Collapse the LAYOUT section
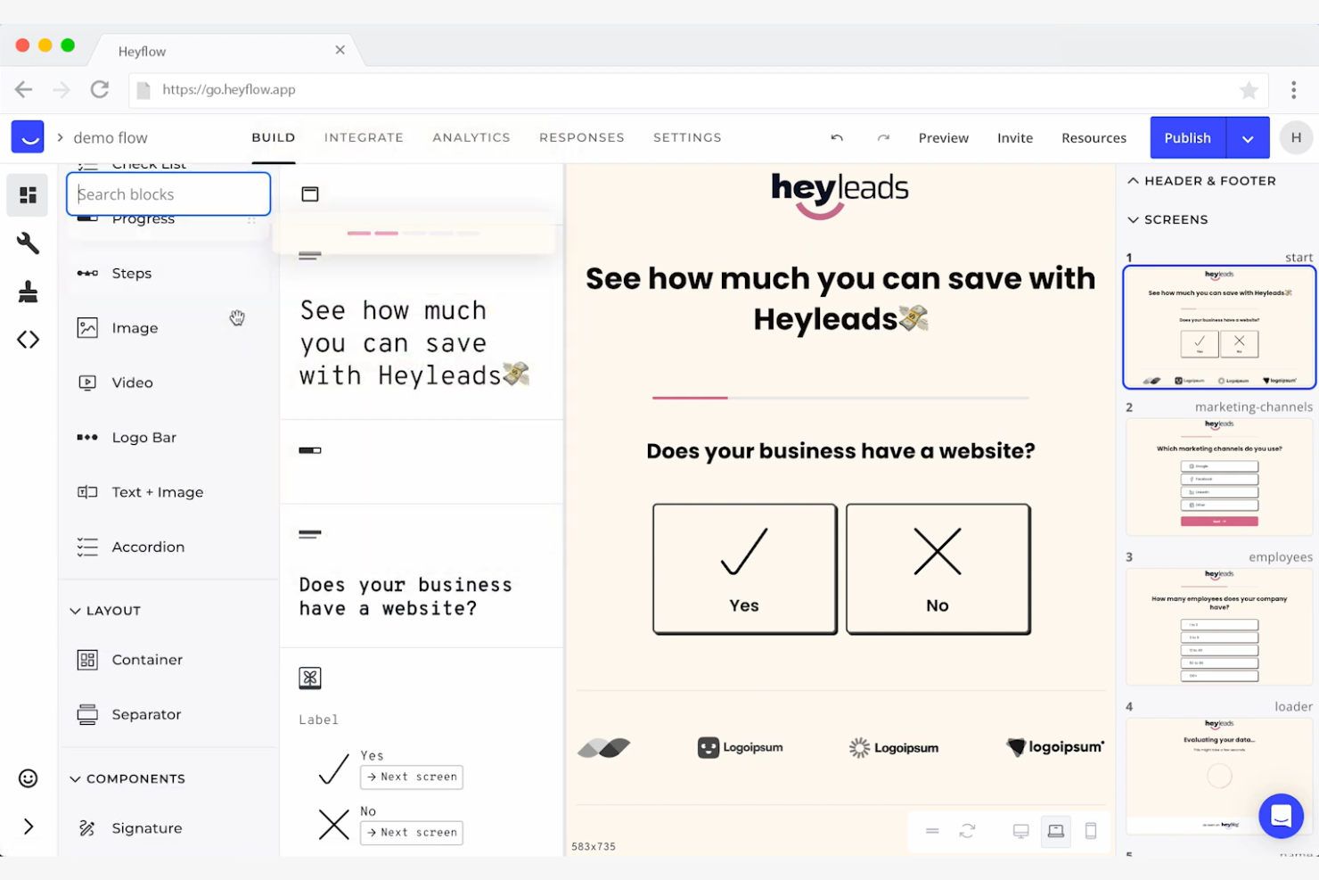The width and height of the screenshot is (1319, 880). 105,611
